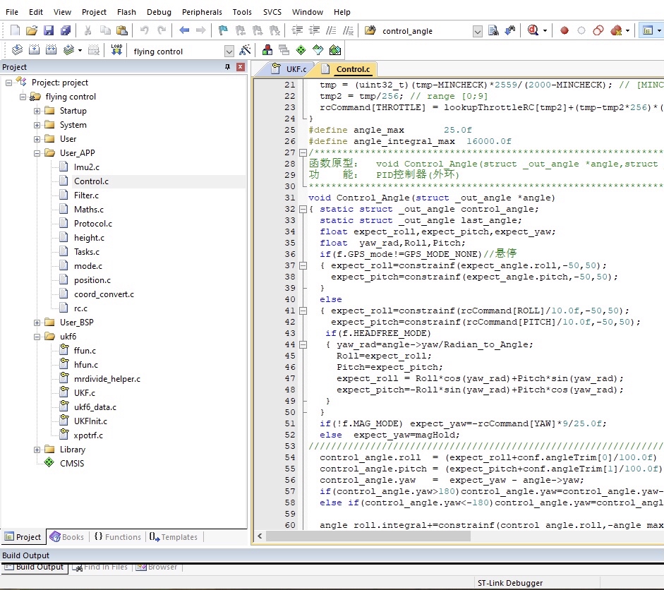Screen dimensions: 664x590
Task: Switch to Functions panel tab
Action: coord(117,536)
